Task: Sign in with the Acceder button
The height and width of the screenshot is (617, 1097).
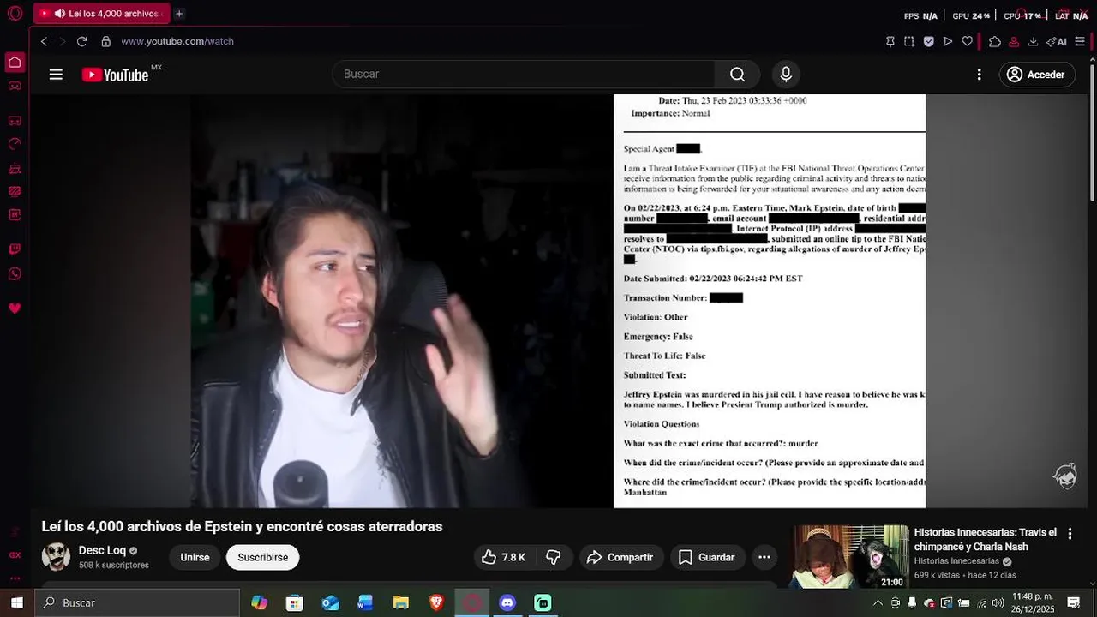Action: pos(1037,75)
